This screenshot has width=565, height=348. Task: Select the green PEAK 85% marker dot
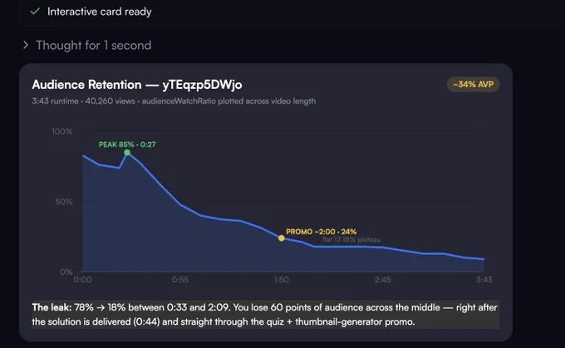coord(127,152)
